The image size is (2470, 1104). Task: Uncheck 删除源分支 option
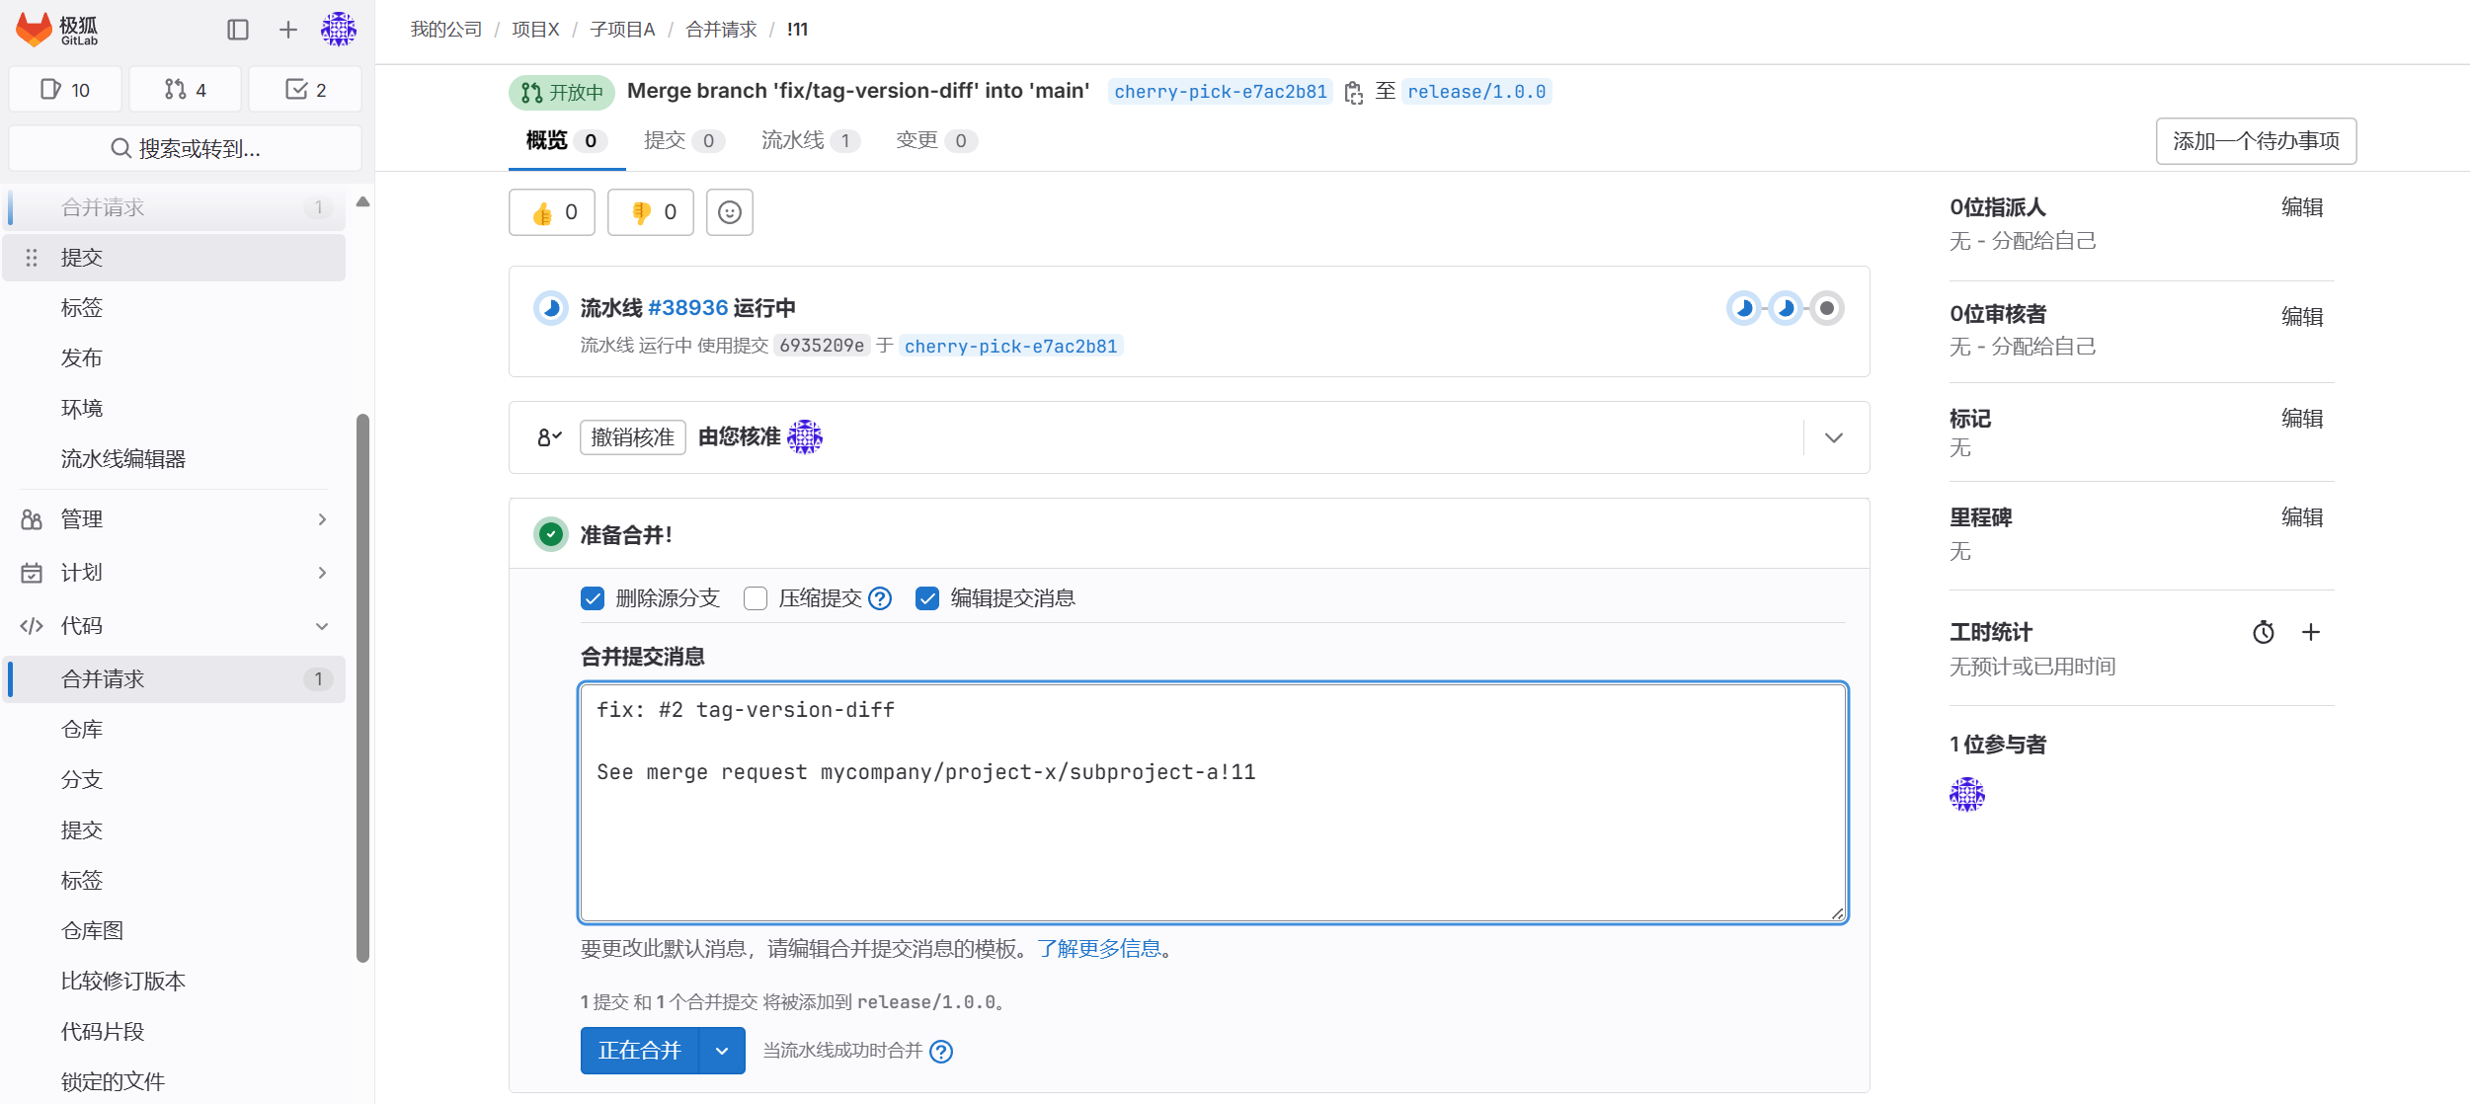click(593, 598)
